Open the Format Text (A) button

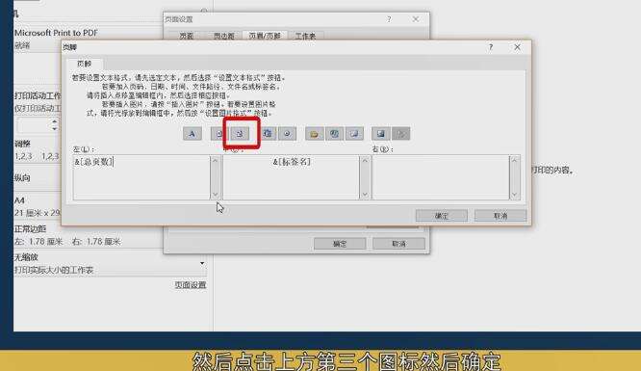coord(192,134)
